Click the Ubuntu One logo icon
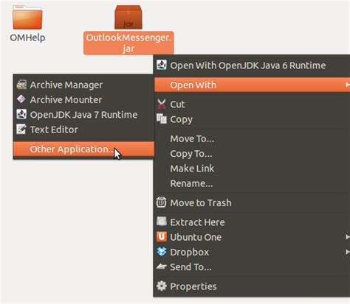 tap(162, 237)
